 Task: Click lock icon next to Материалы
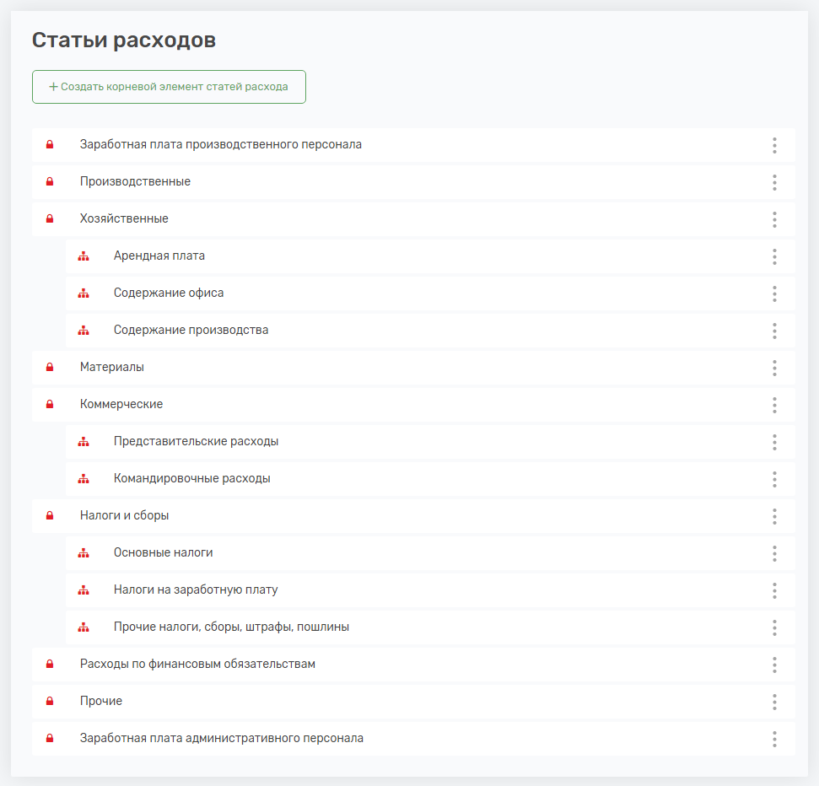[50, 368]
